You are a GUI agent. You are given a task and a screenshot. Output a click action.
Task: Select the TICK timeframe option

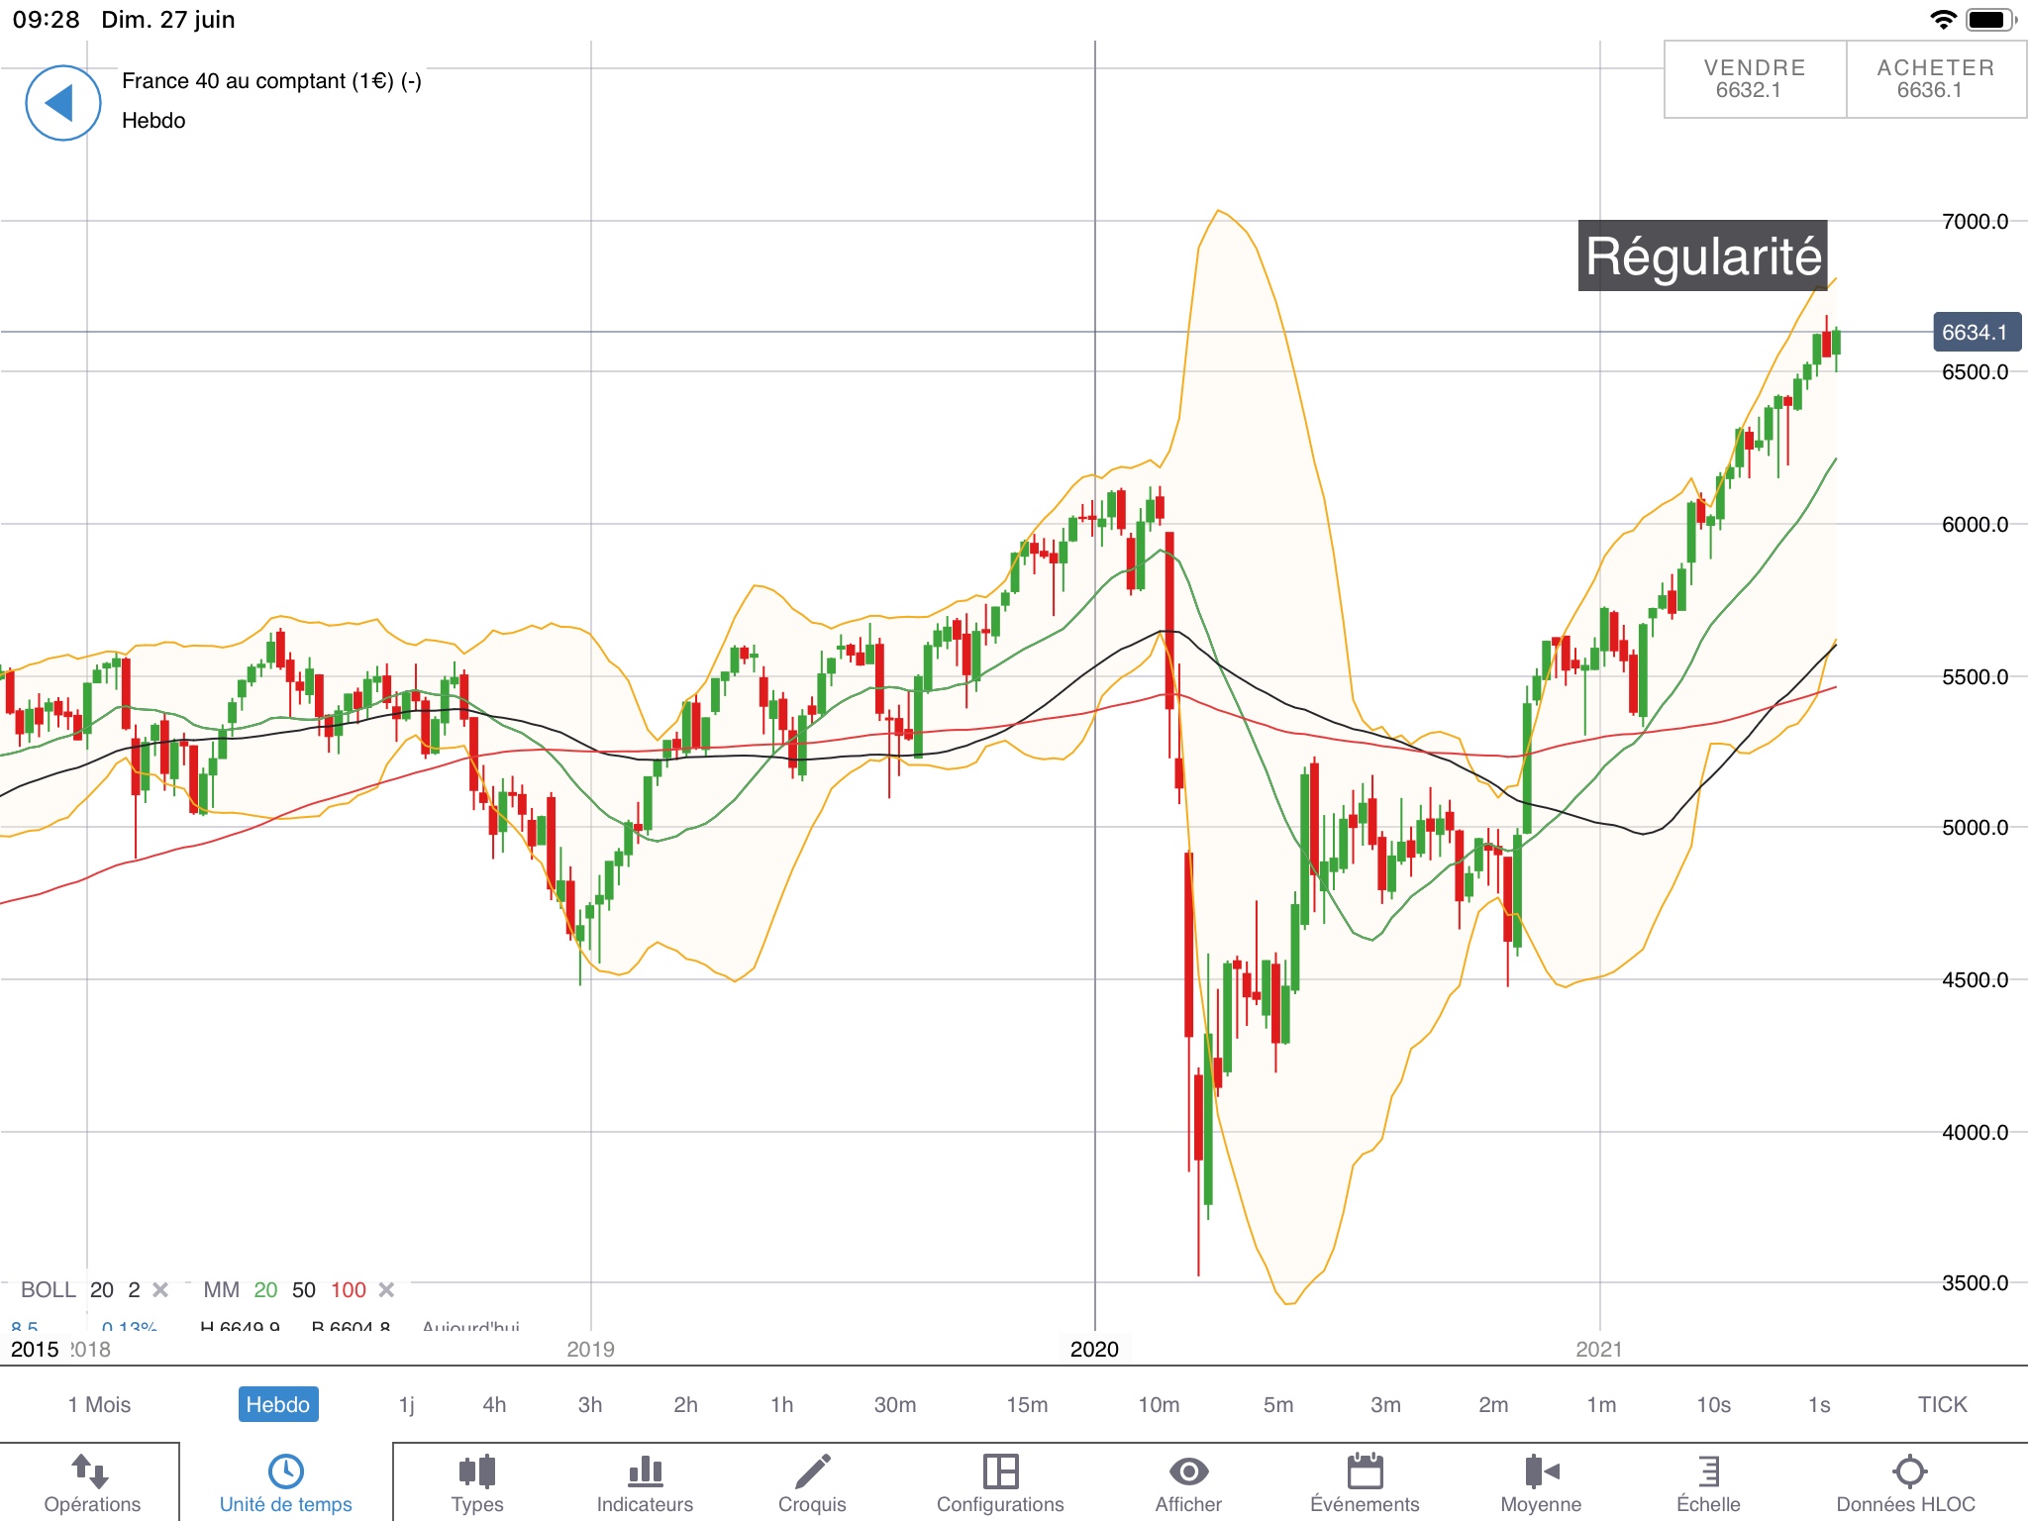1942,1404
